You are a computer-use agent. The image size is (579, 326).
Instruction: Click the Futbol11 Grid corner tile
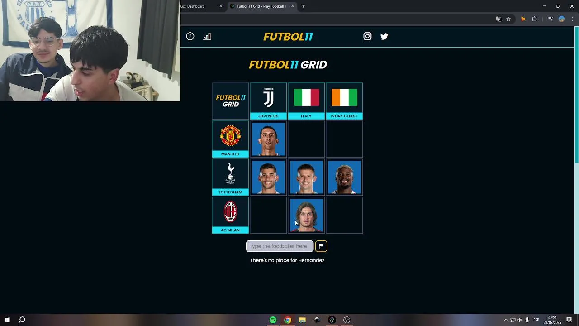230,101
